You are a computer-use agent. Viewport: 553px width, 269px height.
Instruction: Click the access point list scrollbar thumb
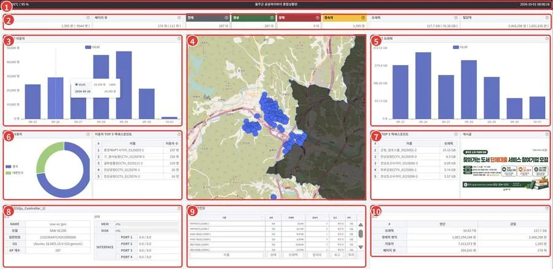(361, 234)
